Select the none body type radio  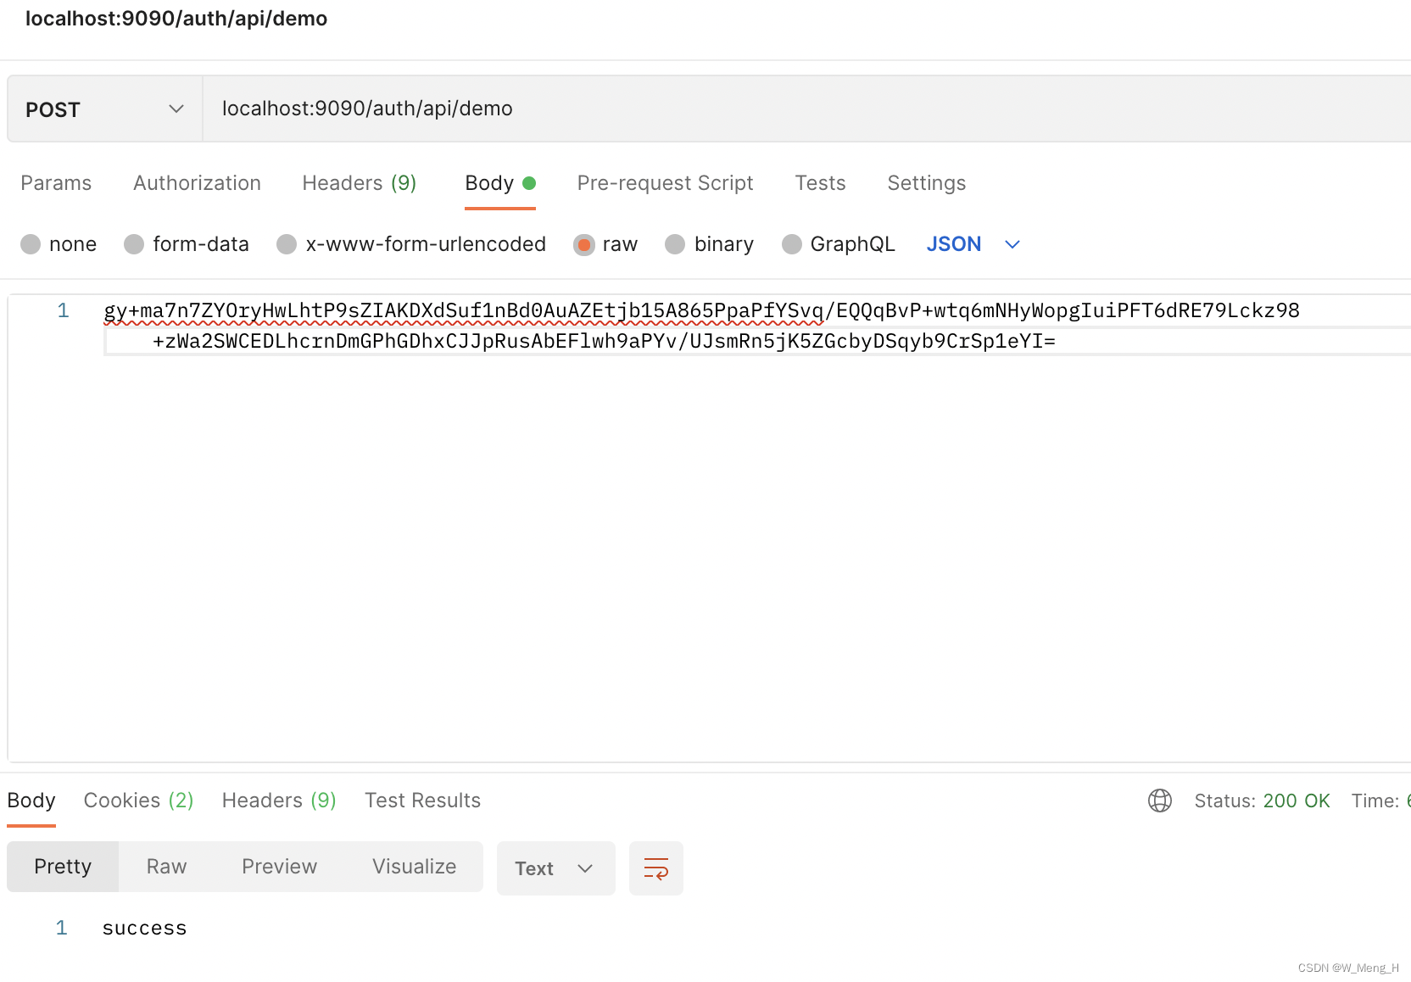coord(31,244)
